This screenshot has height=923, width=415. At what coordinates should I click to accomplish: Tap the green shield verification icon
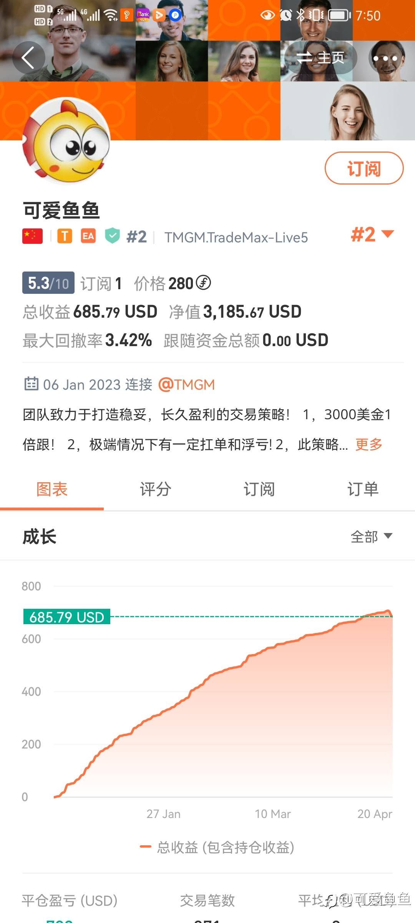tap(112, 236)
